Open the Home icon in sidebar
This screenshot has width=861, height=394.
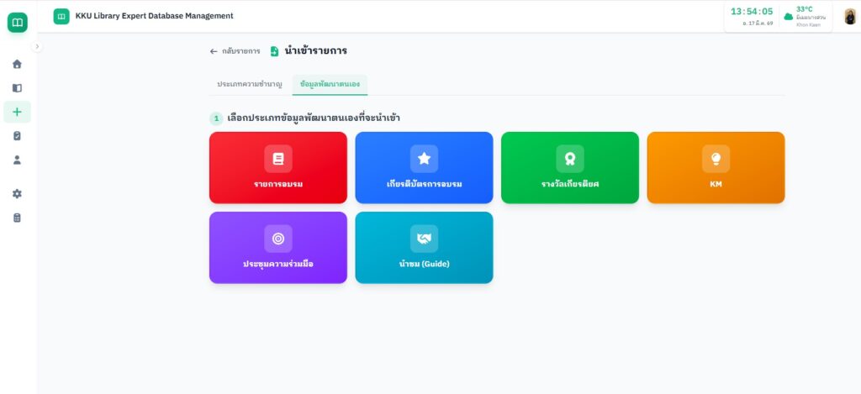pyautogui.click(x=17, y=64)
